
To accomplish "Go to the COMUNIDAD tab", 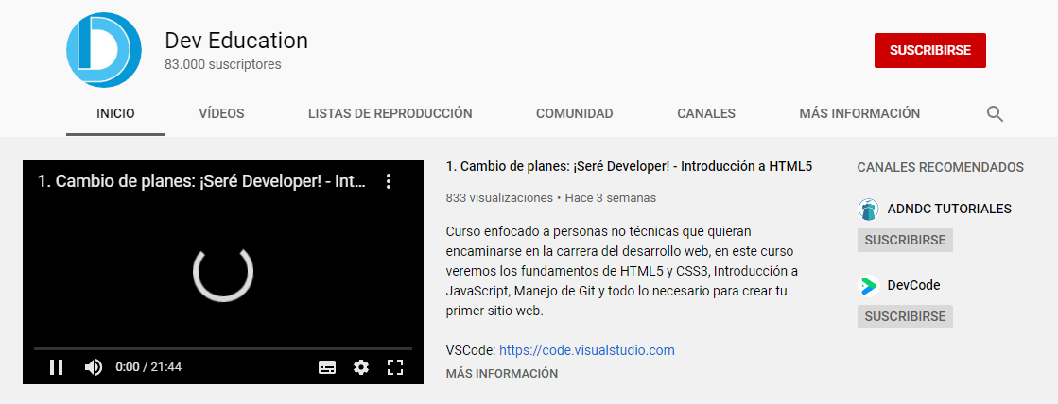I will pos(574,114).
